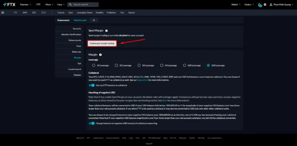This screenshot has width=297, height=146.
Task: Open API footer link
Action: [144, 138]
